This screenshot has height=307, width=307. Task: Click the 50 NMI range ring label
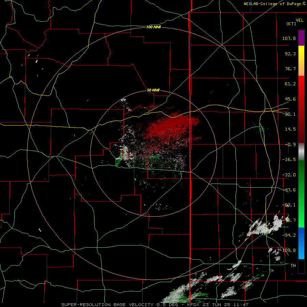point(153,90)
